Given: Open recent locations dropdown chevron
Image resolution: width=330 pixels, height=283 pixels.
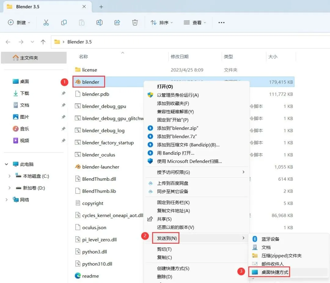Looking at the screenshot, I should [32, 42].
